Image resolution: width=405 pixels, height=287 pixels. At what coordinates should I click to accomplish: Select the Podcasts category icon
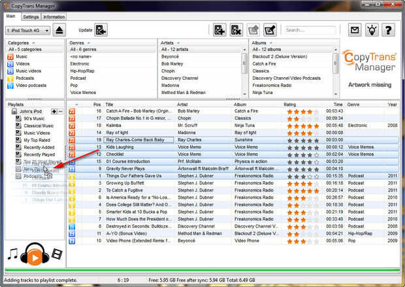10,78
